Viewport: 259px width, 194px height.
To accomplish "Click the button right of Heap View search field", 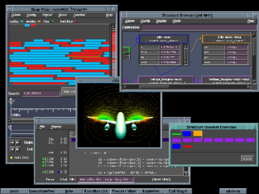I will click(x=68, y=91).
